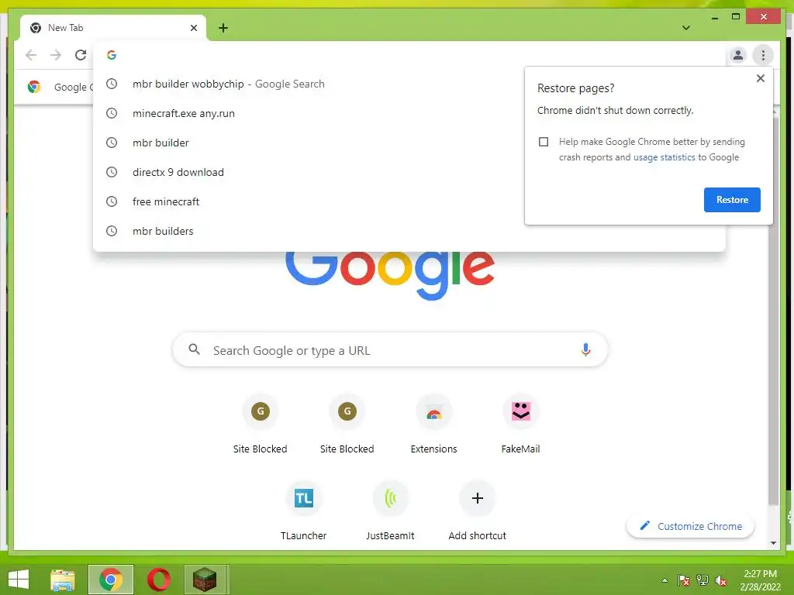Open the Extensions shortcut
This screenshot has height=595, width=794.
pos(434,424)
